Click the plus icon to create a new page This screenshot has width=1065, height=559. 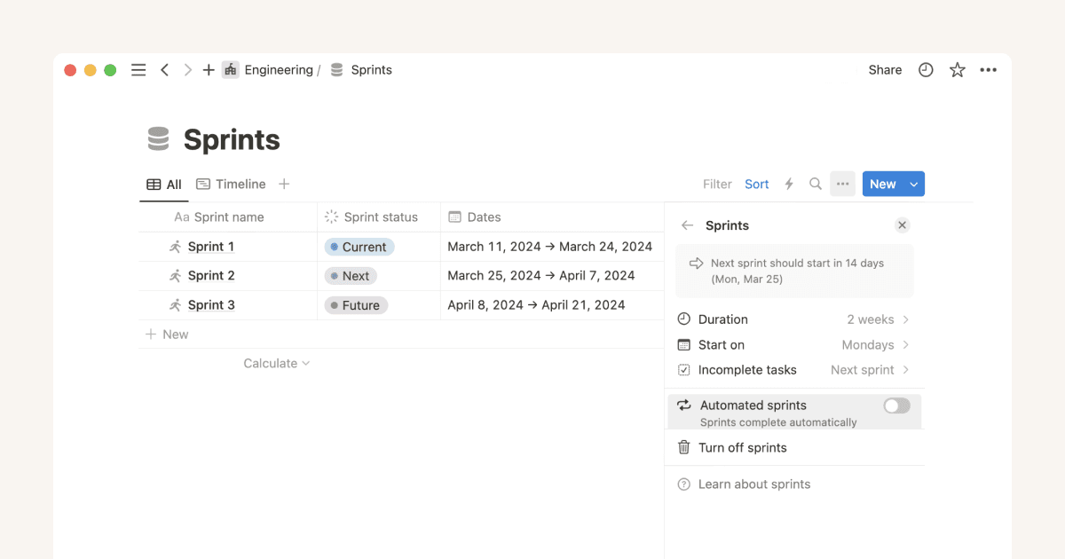pyautogui.click(x=208, y=69)
